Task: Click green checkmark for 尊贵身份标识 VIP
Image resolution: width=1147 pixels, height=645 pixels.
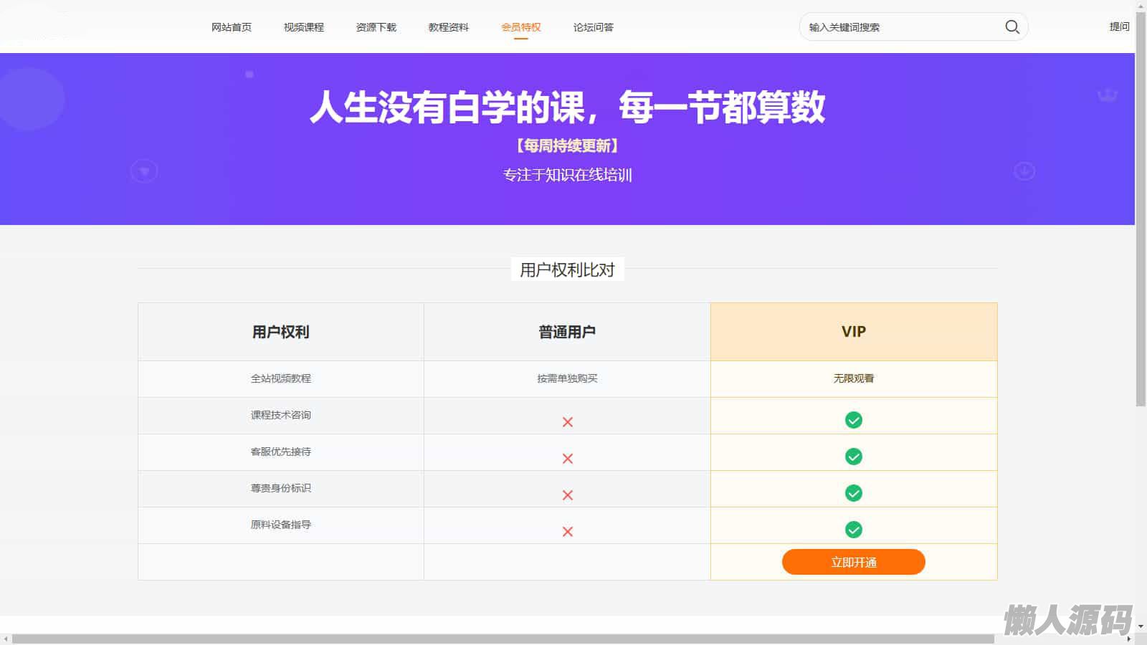Action: (853, 493)
